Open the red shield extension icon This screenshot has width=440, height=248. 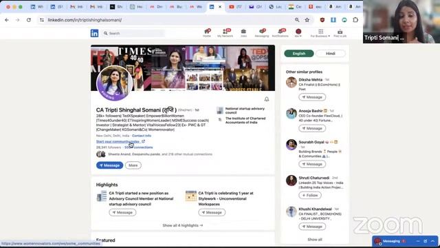(x=322, y=20)
